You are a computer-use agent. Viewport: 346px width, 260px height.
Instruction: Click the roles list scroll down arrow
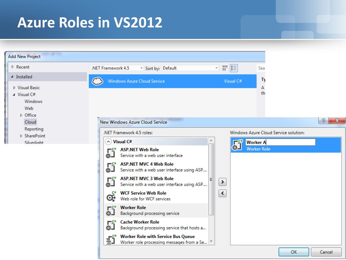point(211,241)
